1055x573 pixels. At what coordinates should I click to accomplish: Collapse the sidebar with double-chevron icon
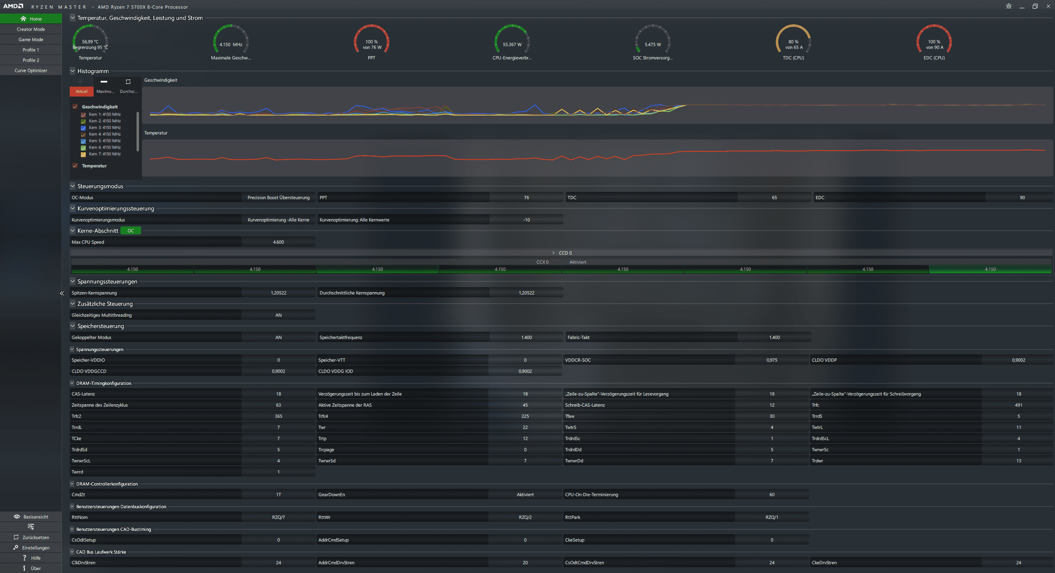(62, 293)
